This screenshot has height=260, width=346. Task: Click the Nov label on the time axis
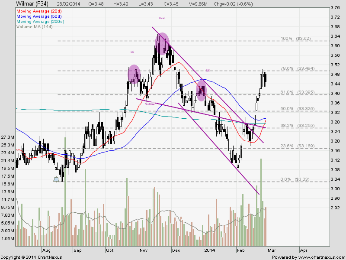[x=144, y=250]
